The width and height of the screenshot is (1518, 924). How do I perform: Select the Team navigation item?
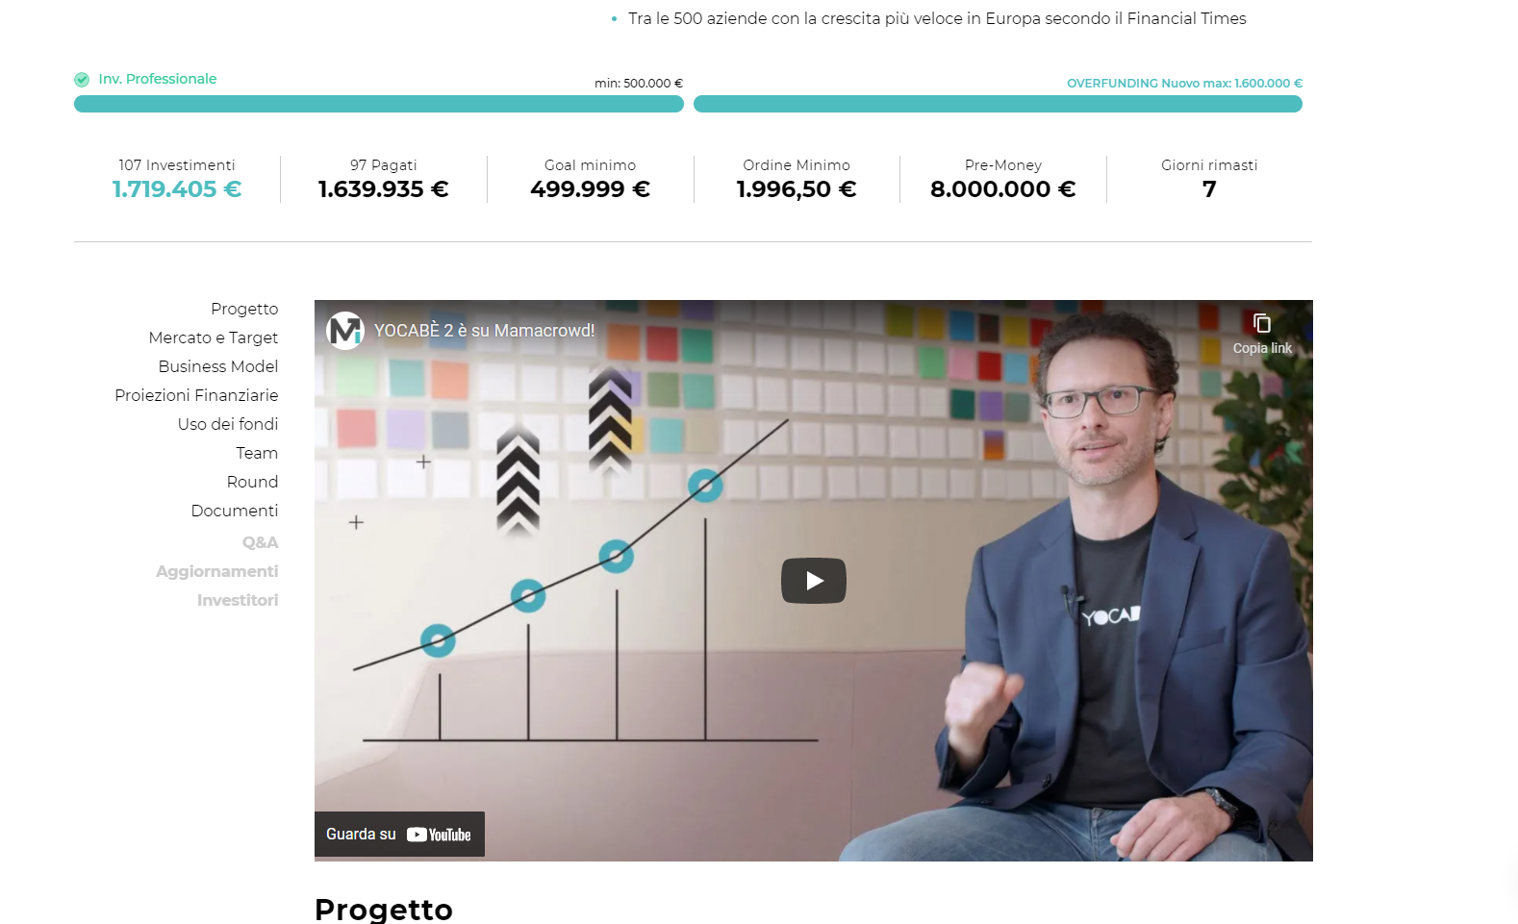(257, 453)
